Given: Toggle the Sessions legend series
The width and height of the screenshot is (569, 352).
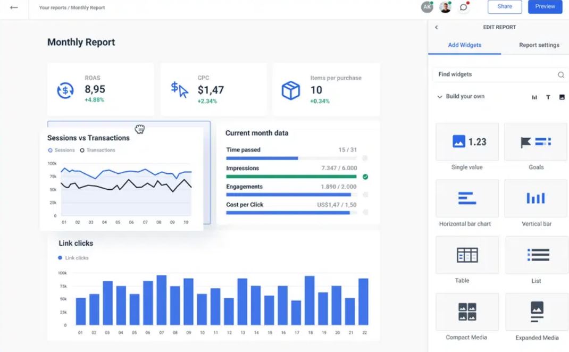Looking at the screenshot, I should point(61,150).
